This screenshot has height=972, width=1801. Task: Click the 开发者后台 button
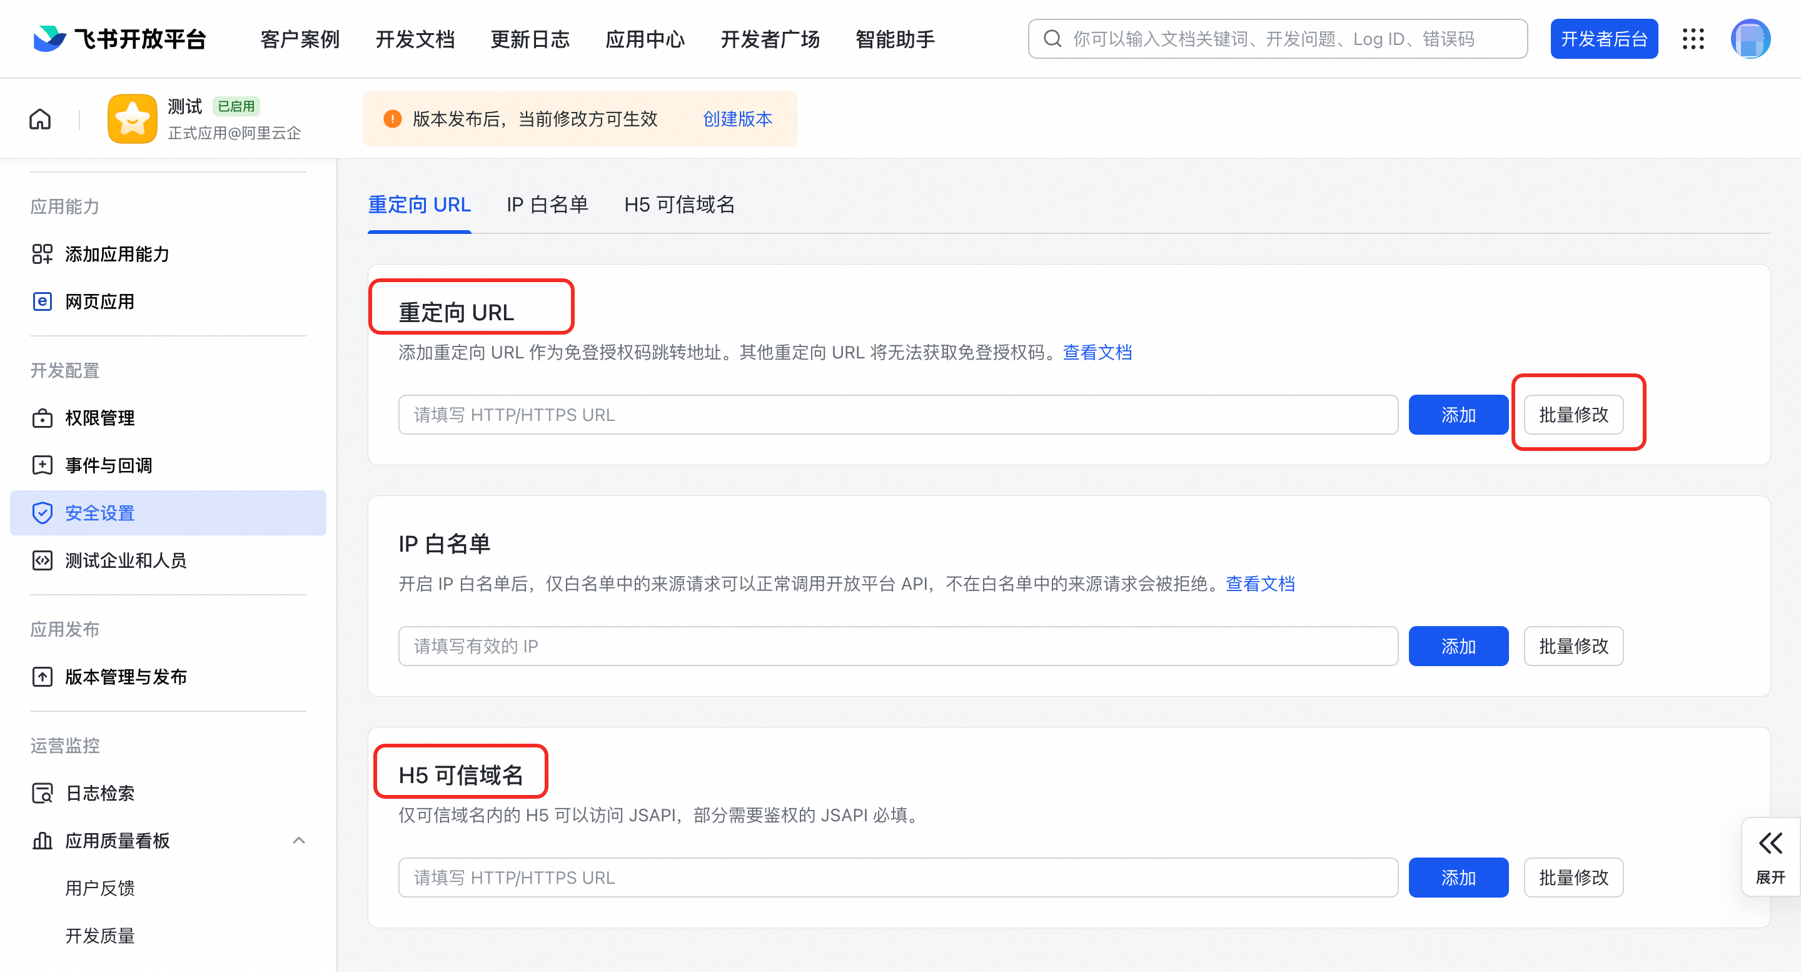[x=1603, y=39]
